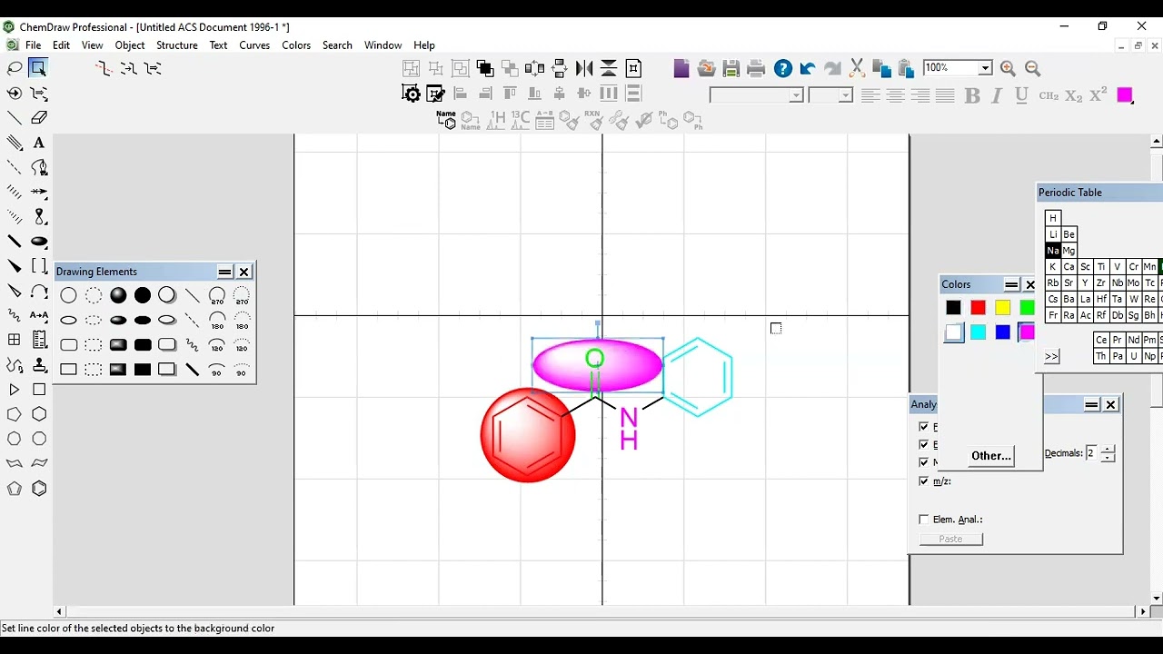Collapse the Colors panel
The width and height of the screenshot is (1163, 654).
pyautogui.click(x=1011, y=284)
